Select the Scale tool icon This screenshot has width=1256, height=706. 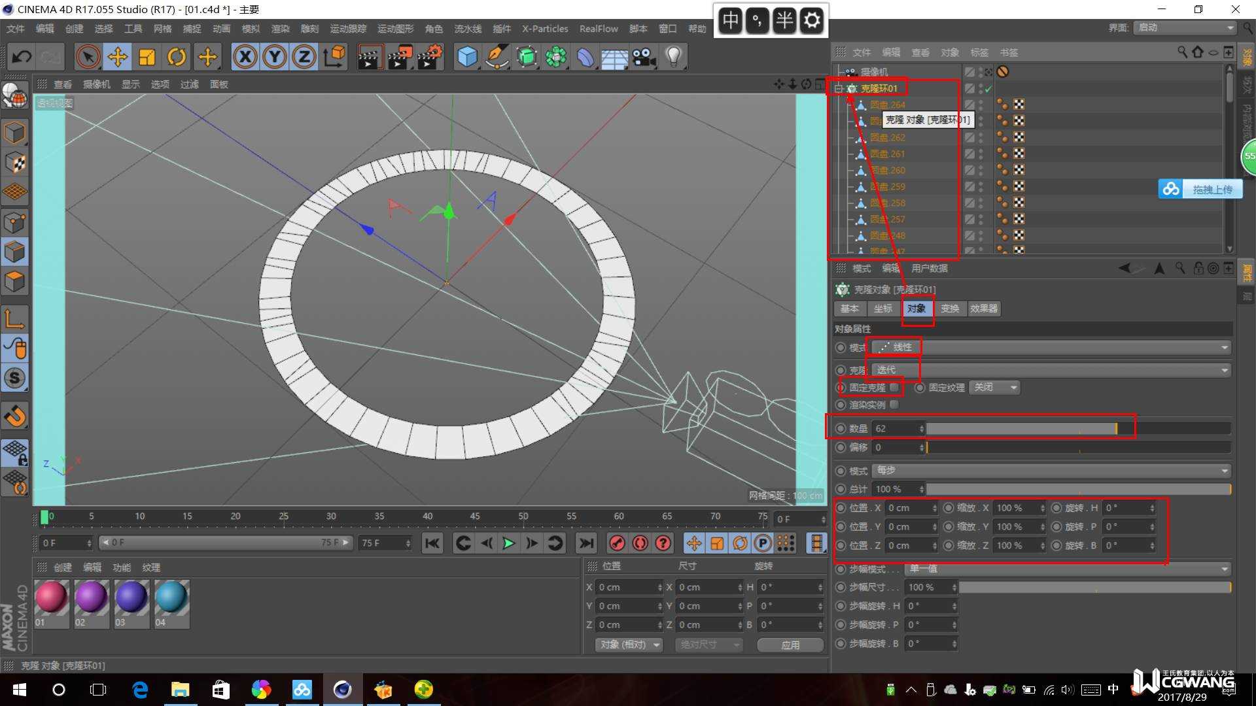tap(147, 58)
